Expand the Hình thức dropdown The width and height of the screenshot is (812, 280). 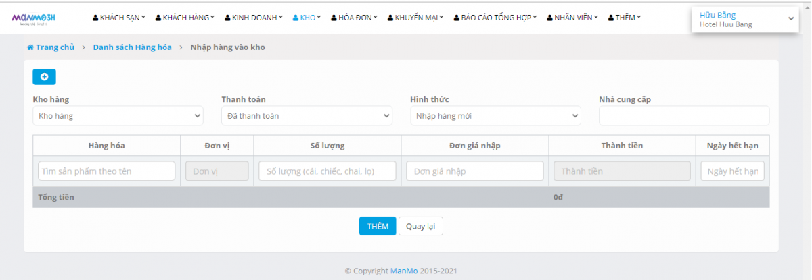tap(495, 116)
